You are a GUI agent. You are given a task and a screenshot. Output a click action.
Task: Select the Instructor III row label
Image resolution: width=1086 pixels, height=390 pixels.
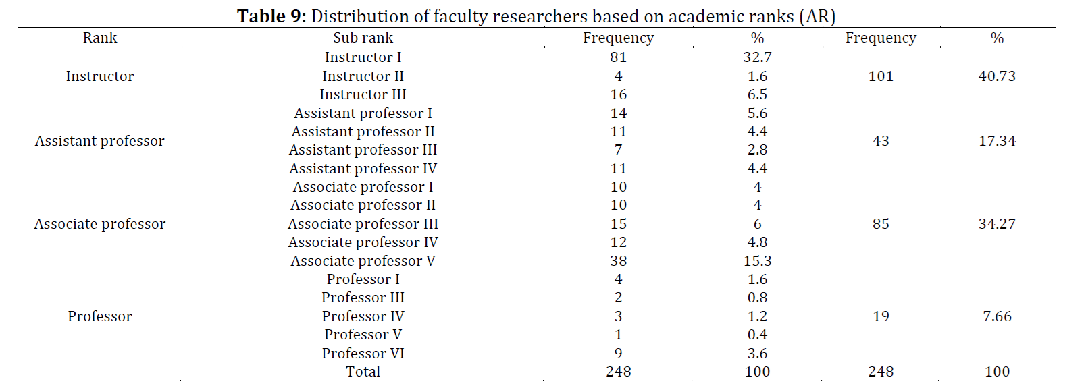point(363,94)
